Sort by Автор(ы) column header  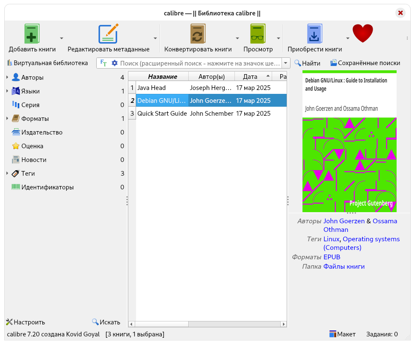[211, 77]
